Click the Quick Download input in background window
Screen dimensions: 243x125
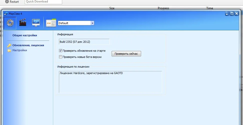43,2
